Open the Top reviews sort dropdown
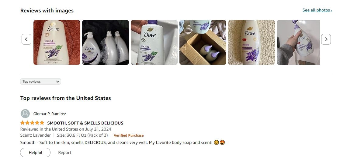The height and width of the screenshot is (163, 347). click(x=40, y=81)
